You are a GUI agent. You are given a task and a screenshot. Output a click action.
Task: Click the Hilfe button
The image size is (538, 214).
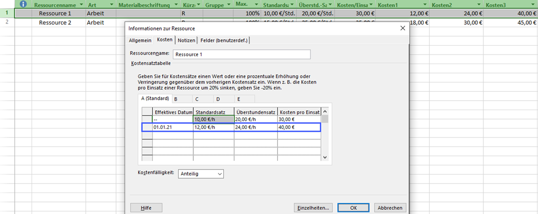146,208
